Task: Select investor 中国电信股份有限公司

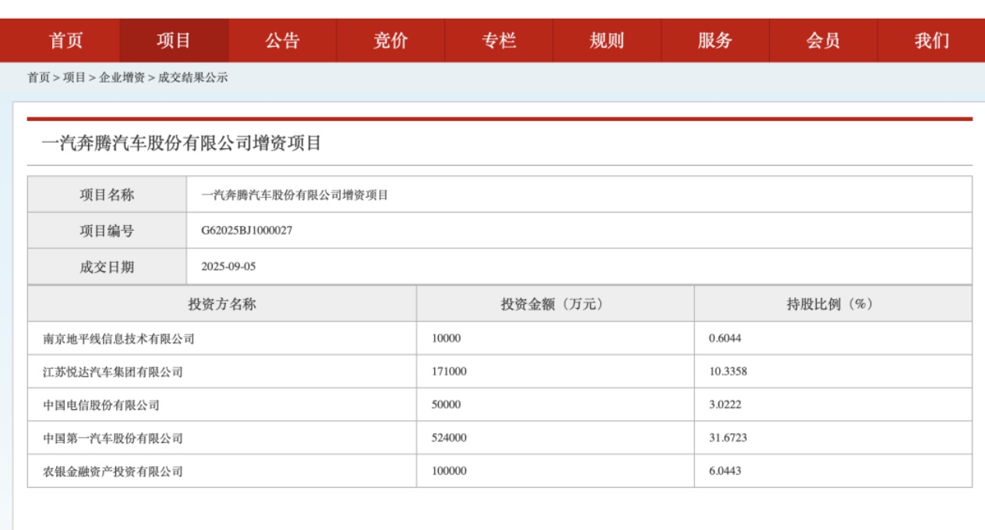Action: (101, 405)
